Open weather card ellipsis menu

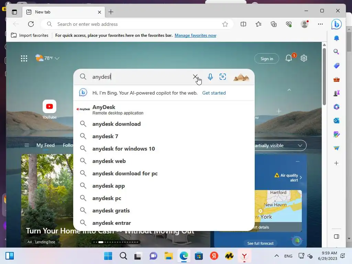point(297,162)
